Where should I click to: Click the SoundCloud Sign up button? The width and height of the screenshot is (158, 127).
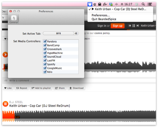click(118, 26)
